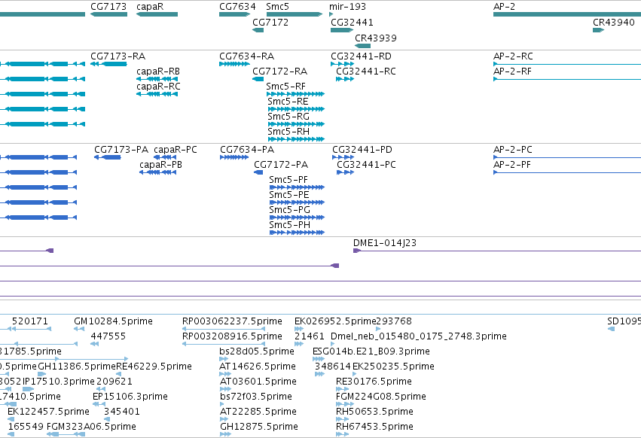The image size is (641, 438).
Task: Select the RP003208916.5prime EST label
Action: coord(232,336)
